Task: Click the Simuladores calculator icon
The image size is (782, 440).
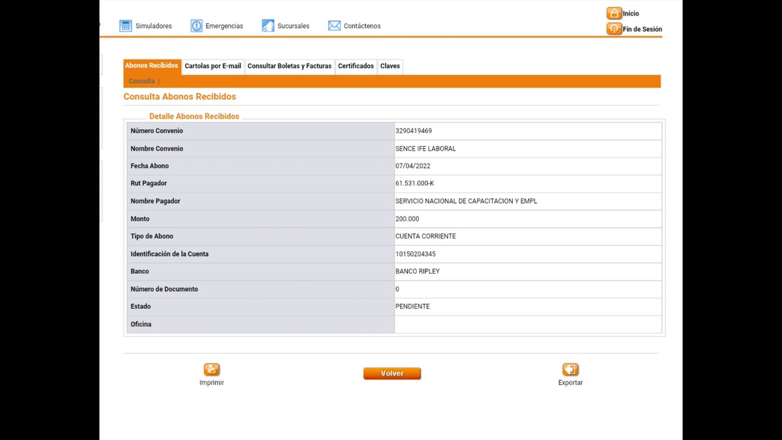Action: [126, 26]
